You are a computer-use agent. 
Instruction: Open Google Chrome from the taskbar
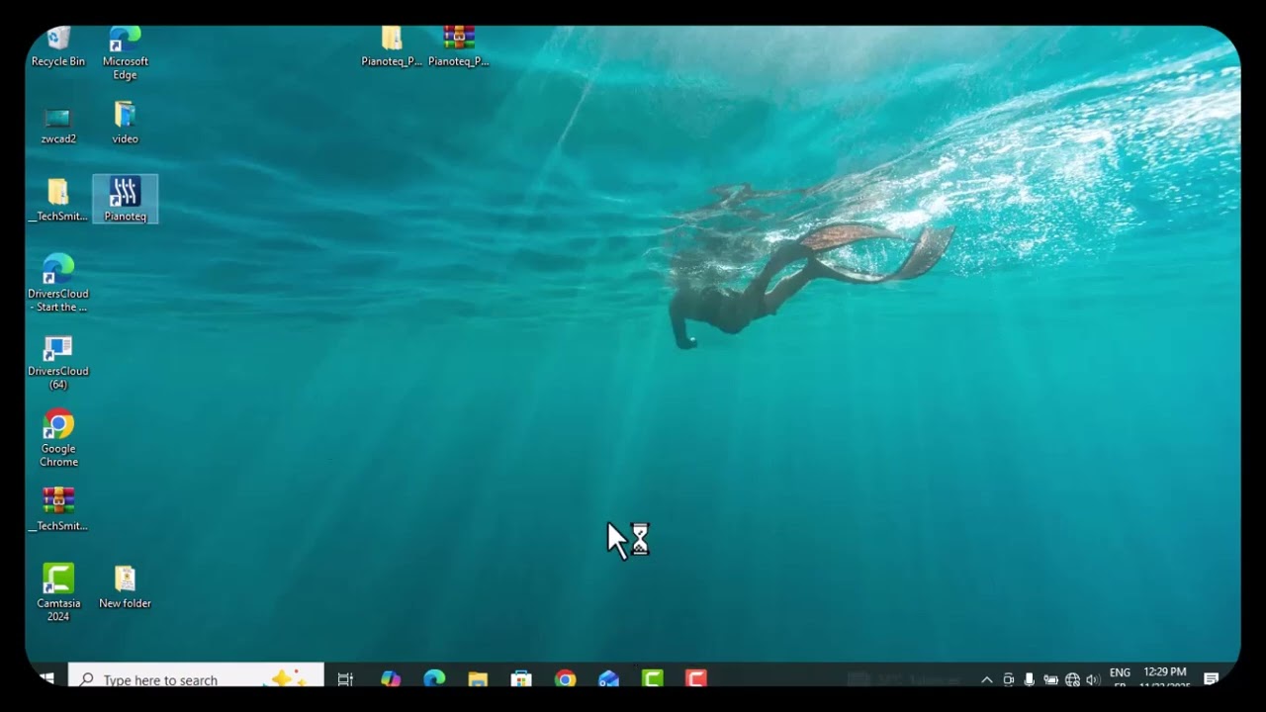tap(565, 678)
